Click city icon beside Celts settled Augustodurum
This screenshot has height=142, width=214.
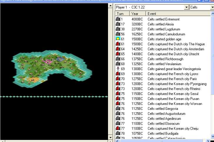[118, 113]
